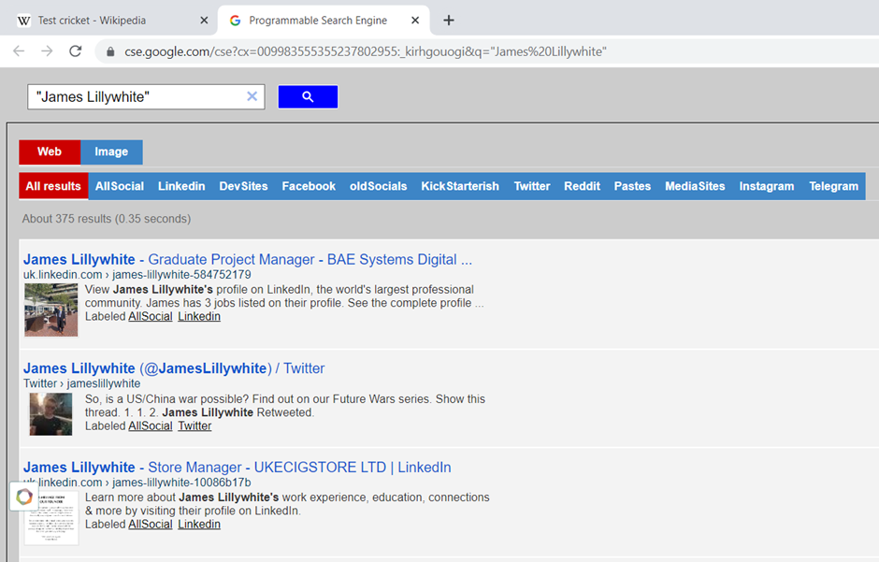Viewport: 879px width, 562px height.
Task: Switch to Image results tab
Action: point(111,151)
